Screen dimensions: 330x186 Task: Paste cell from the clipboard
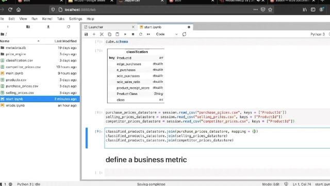117,34
